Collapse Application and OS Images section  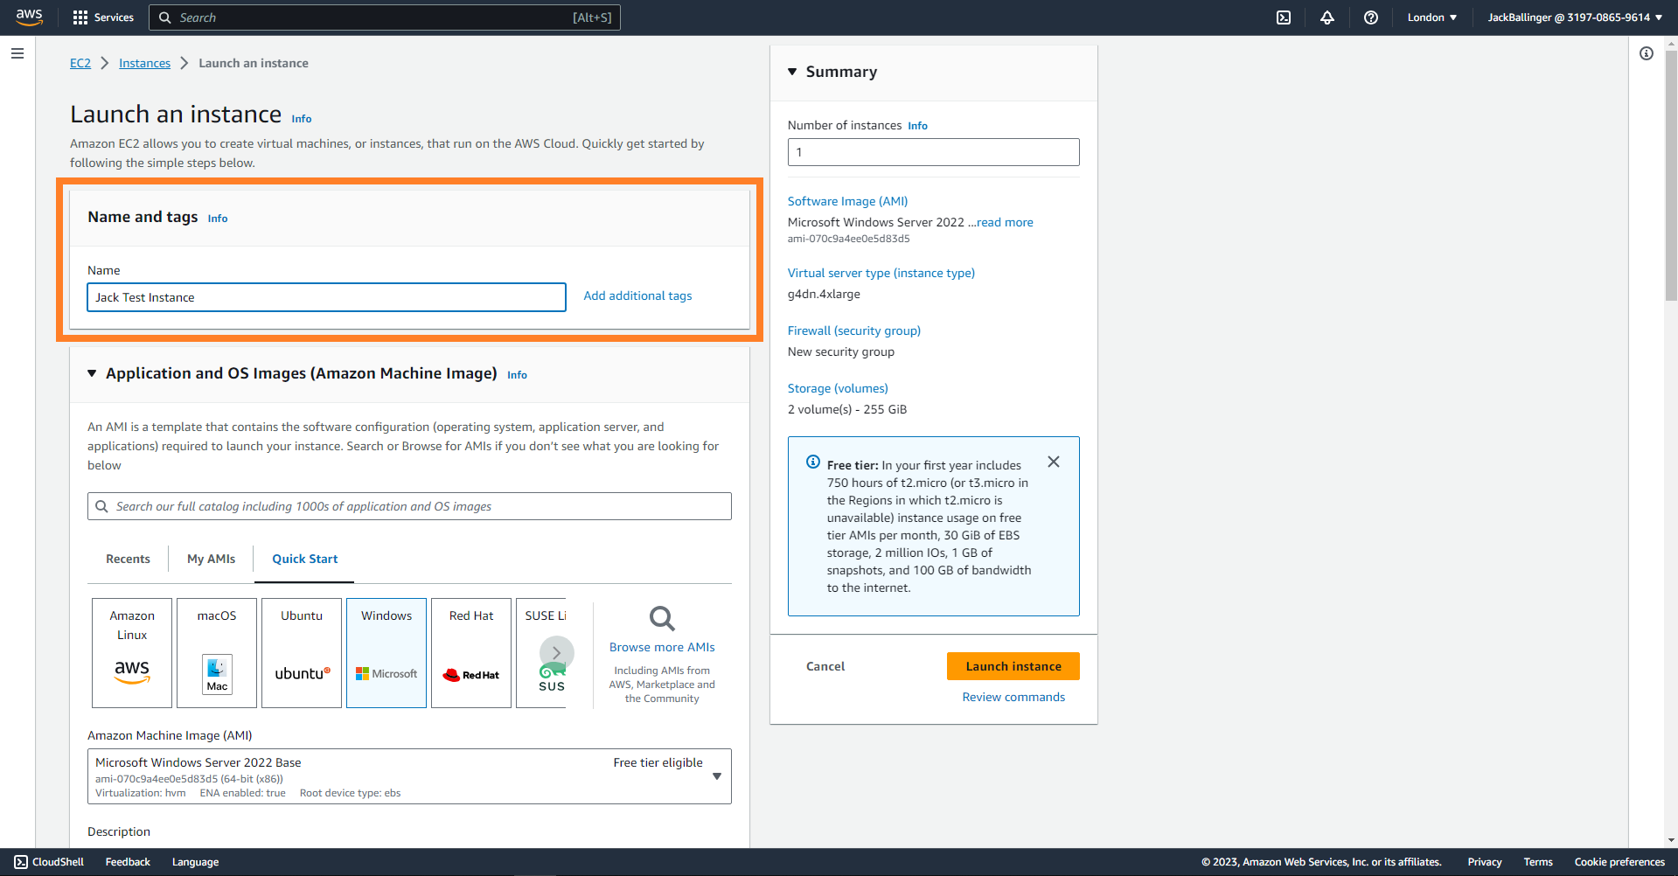point(92,373)
